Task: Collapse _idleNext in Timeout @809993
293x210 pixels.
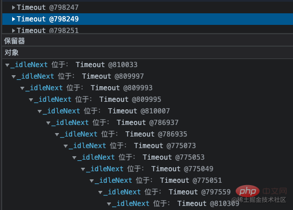Action: coord(23,88)
